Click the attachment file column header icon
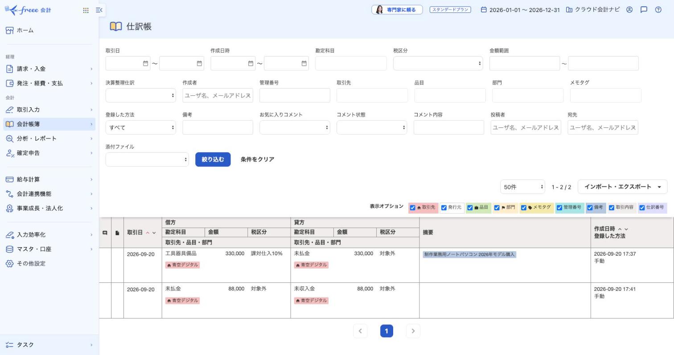Screen dimensions: 674x355 117,233
